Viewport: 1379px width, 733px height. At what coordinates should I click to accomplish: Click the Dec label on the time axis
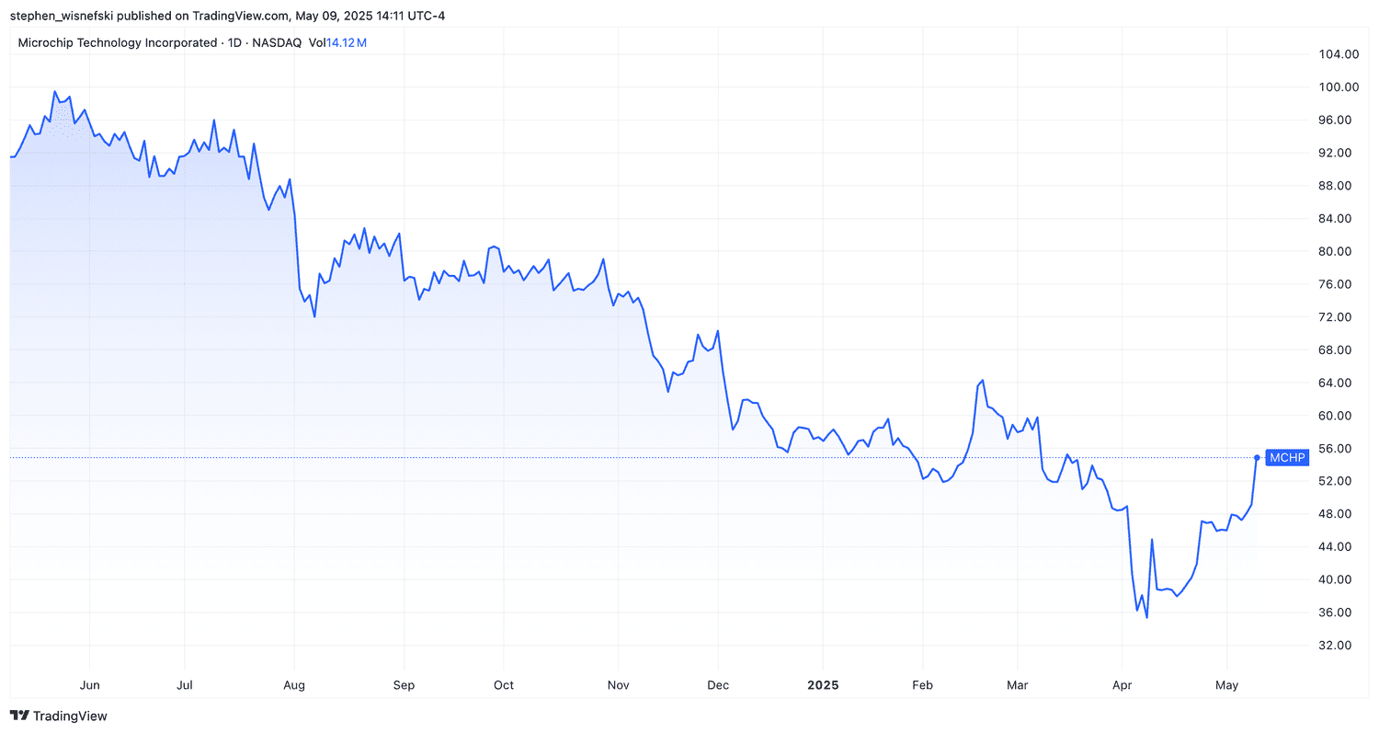(x=718, y=685)
